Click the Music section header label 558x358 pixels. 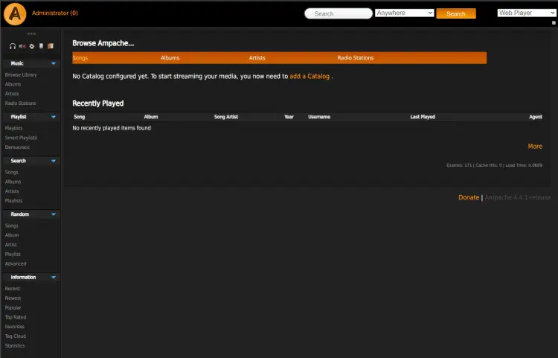(x=17, y=63)
